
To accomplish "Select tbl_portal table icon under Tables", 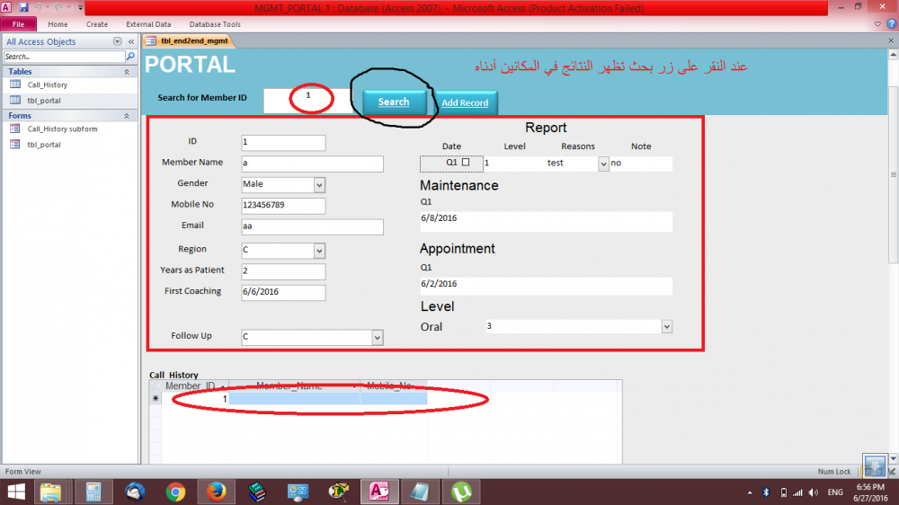I will pyautogui.click(x=15, y=100).
